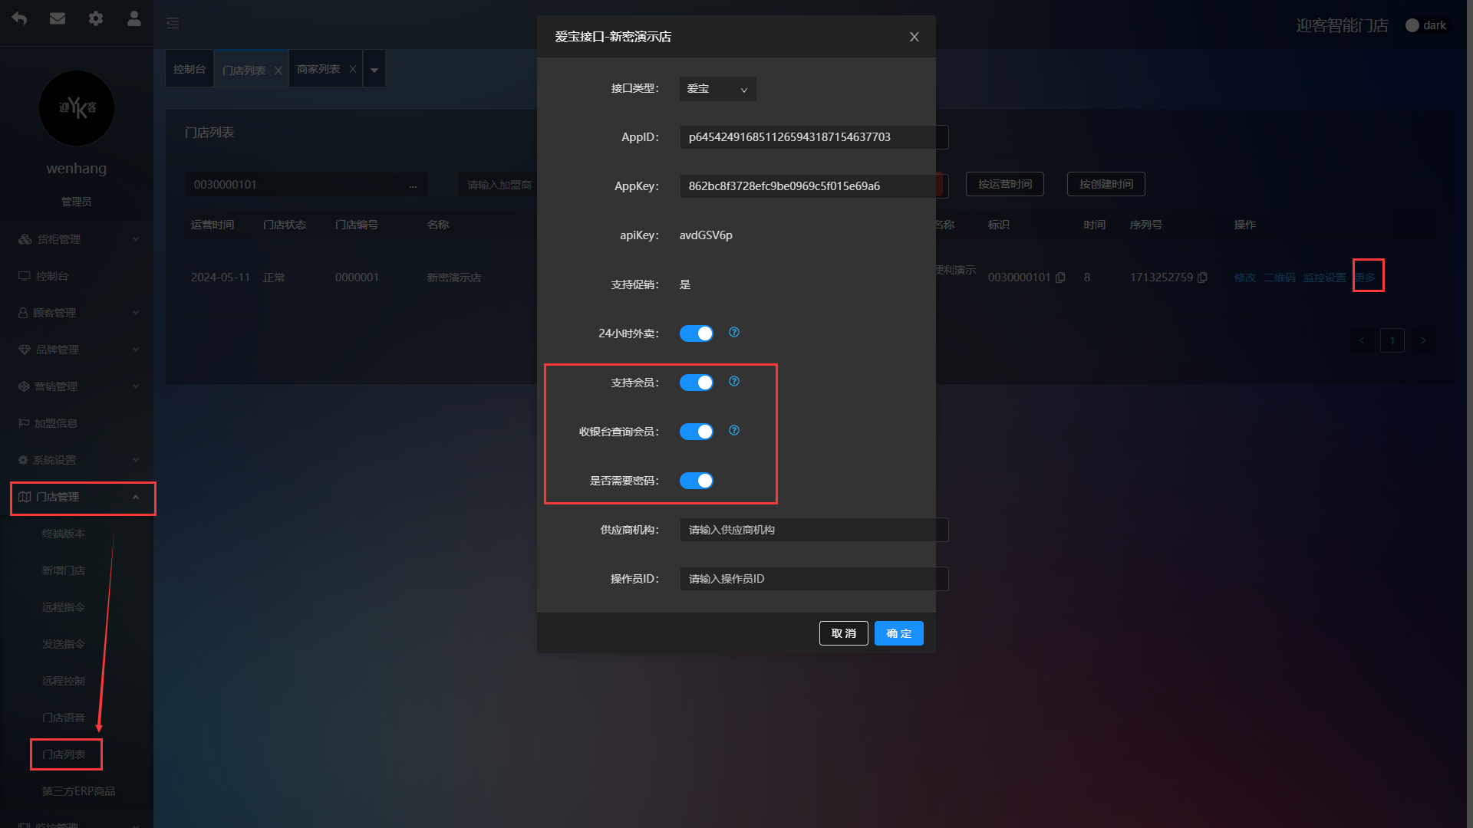The width and height of the screenshot is (1473, 828).
Task: Click the ellipsis button beside store code field
Action: pyautogui.click(x=413, y=185)
